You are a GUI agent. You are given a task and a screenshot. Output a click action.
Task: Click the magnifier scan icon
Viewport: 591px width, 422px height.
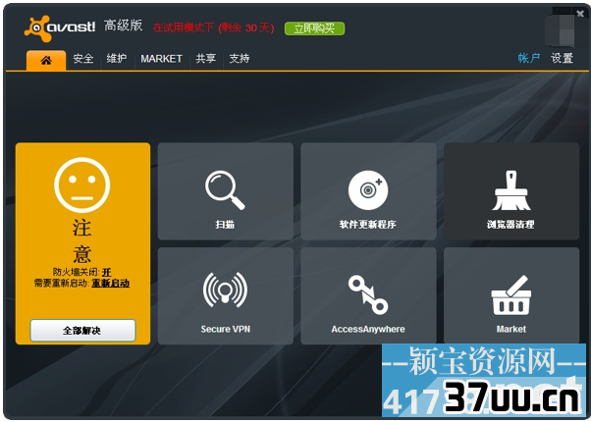click(x=225, y=190)
